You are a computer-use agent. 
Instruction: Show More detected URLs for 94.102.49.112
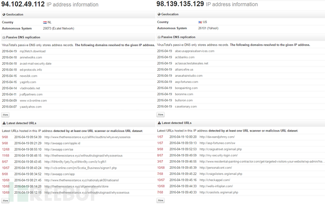[6, 200]
